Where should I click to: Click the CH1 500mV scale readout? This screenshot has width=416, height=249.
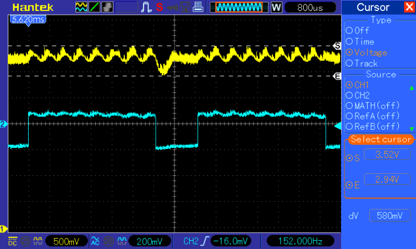click(x=67, y=241)
